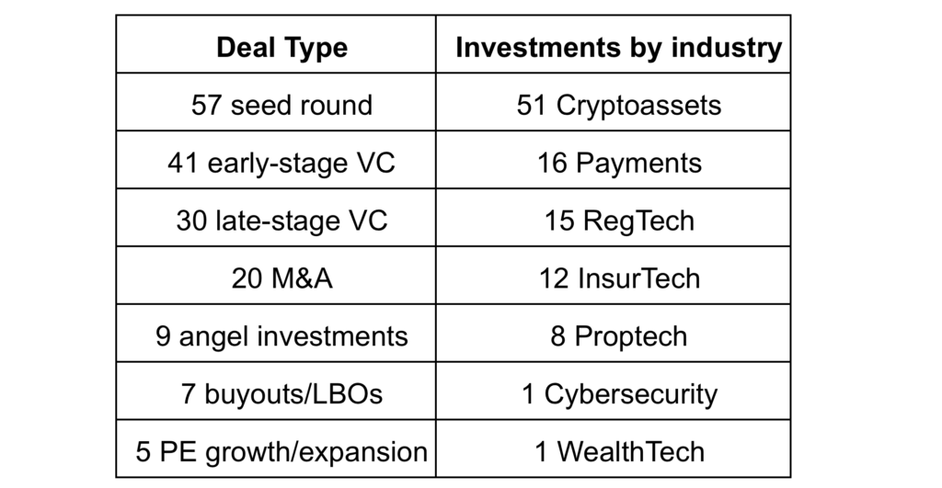This screenshot has width=942, height=488.
Task: Click the 20 M&A cell
Action: [276, 275]
